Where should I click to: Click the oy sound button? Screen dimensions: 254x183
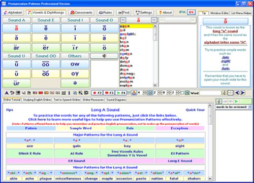tap(75, 74)
